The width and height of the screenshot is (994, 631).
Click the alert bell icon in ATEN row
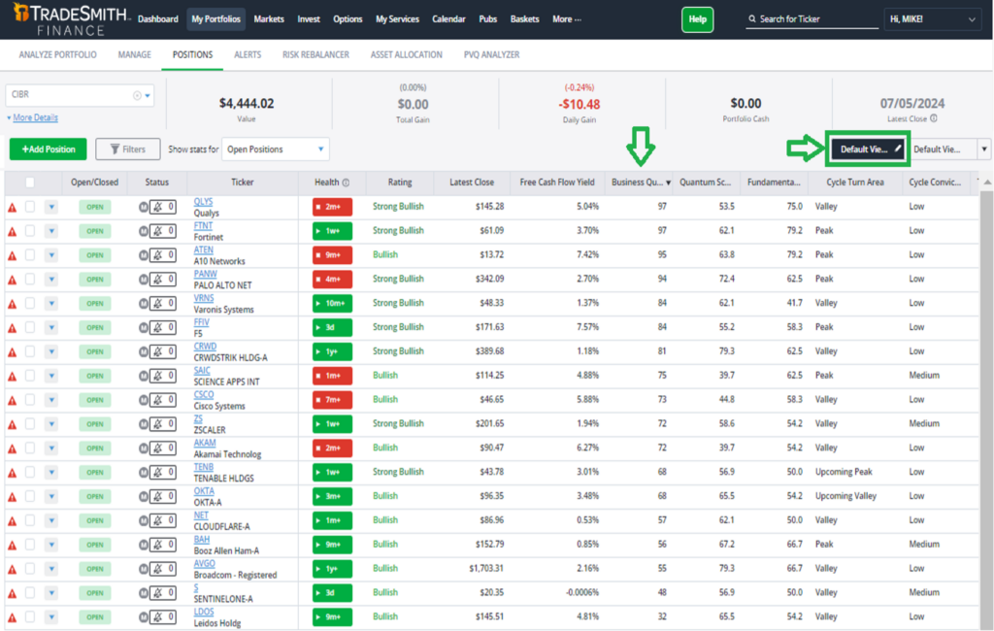(158, 255)
